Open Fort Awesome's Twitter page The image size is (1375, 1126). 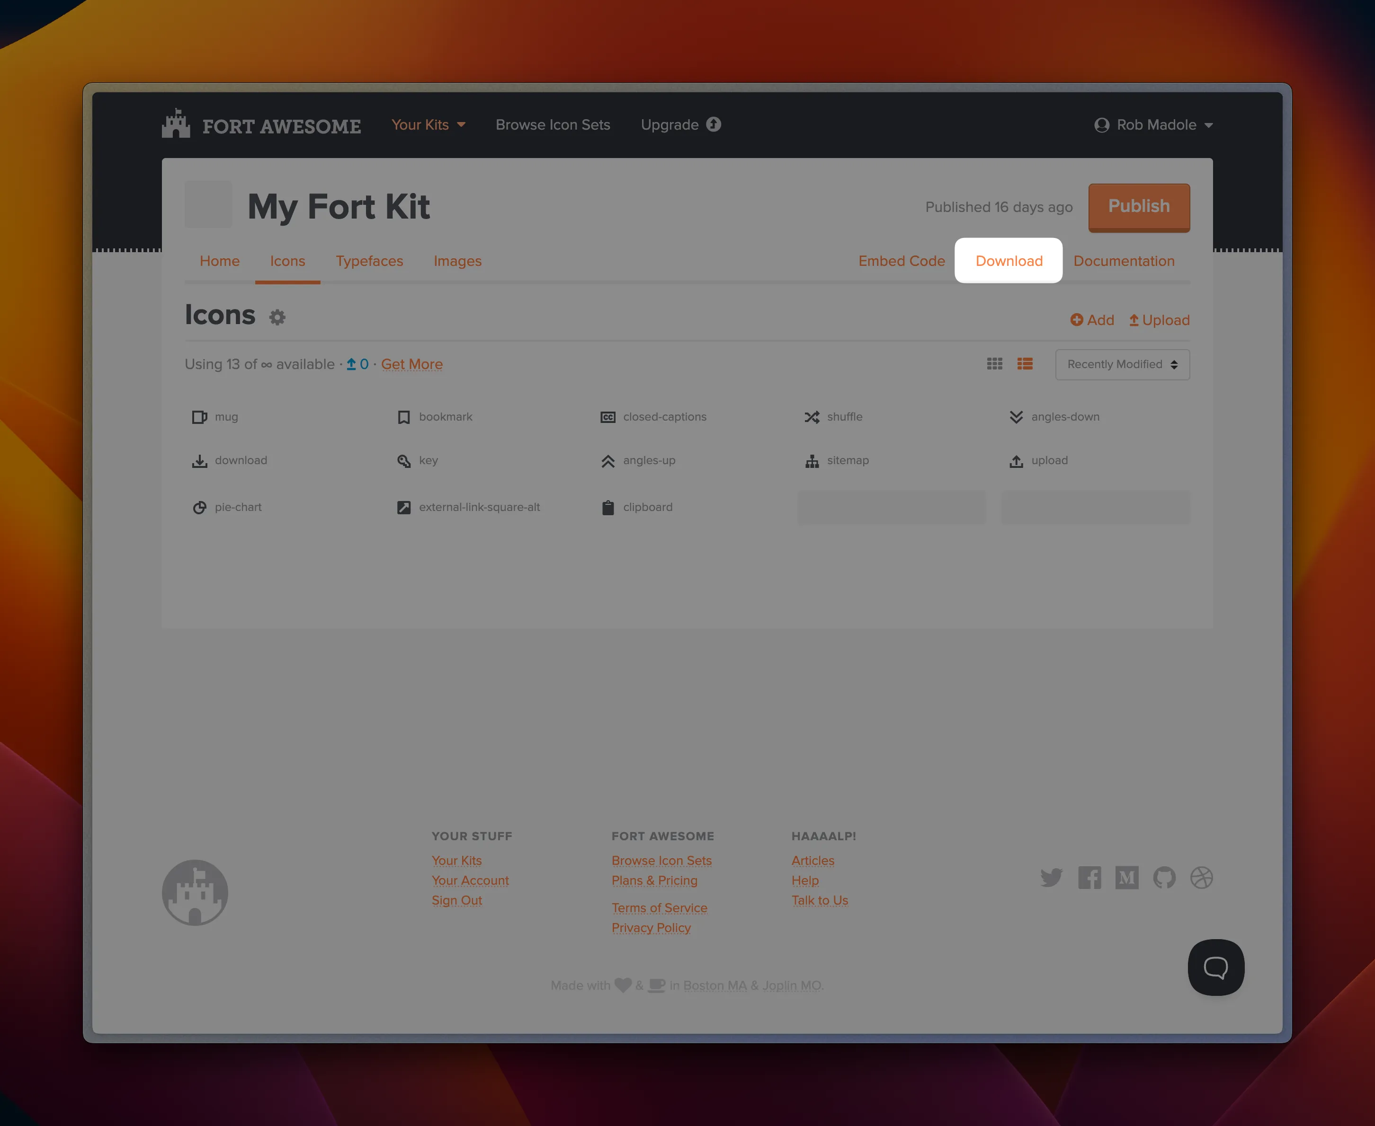click(1053, 878)
